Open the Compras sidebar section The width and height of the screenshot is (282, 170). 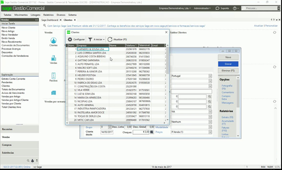[x=20, y=145]
